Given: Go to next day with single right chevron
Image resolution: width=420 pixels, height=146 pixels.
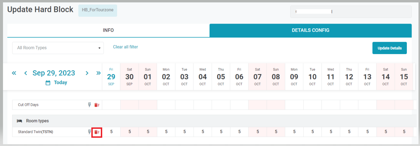Looking at the screenshot, I should click(x=87, y=73).
